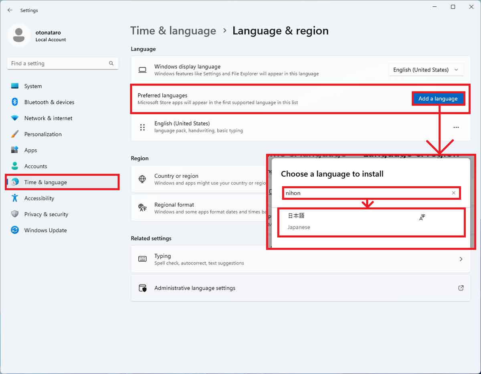
Task: Select Time & language in the sidebar
Action: 63,182
